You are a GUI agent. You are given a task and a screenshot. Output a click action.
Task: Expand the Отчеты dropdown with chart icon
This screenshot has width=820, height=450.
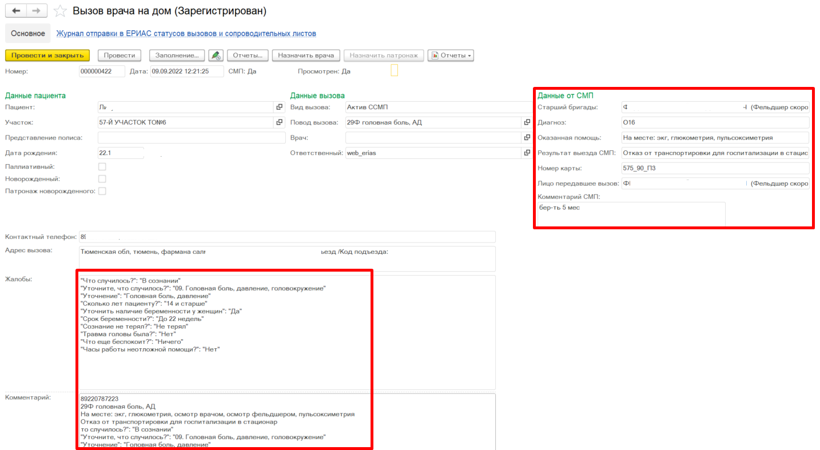coord(451,55)
